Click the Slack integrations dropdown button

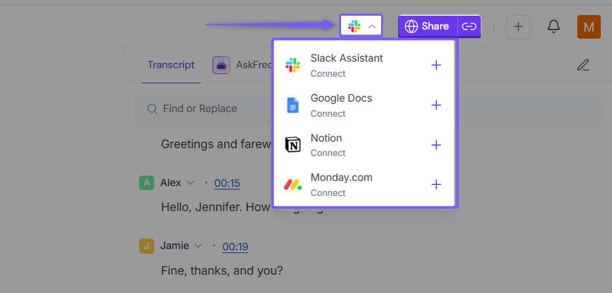(x=361, y=26)
